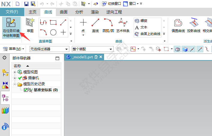Click the Cut scissors icon
Viewport: 212px width, 136px height.
[x=61, y=4]
